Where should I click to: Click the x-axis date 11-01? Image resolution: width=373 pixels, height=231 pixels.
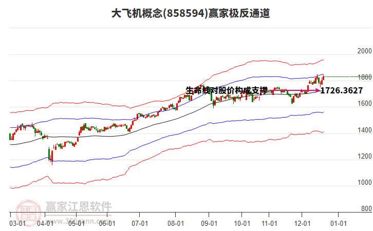pyautogui.click(x=269, y=224)
